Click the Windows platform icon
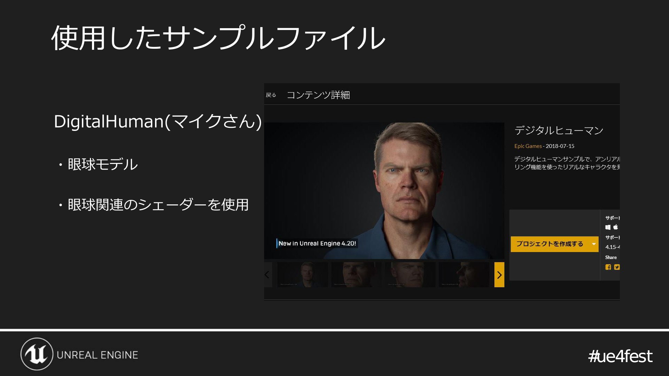 608,227
